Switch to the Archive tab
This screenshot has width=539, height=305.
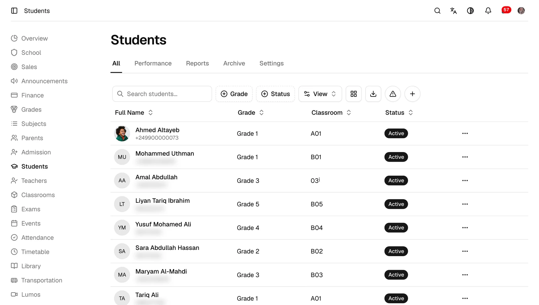coord(234,63)
